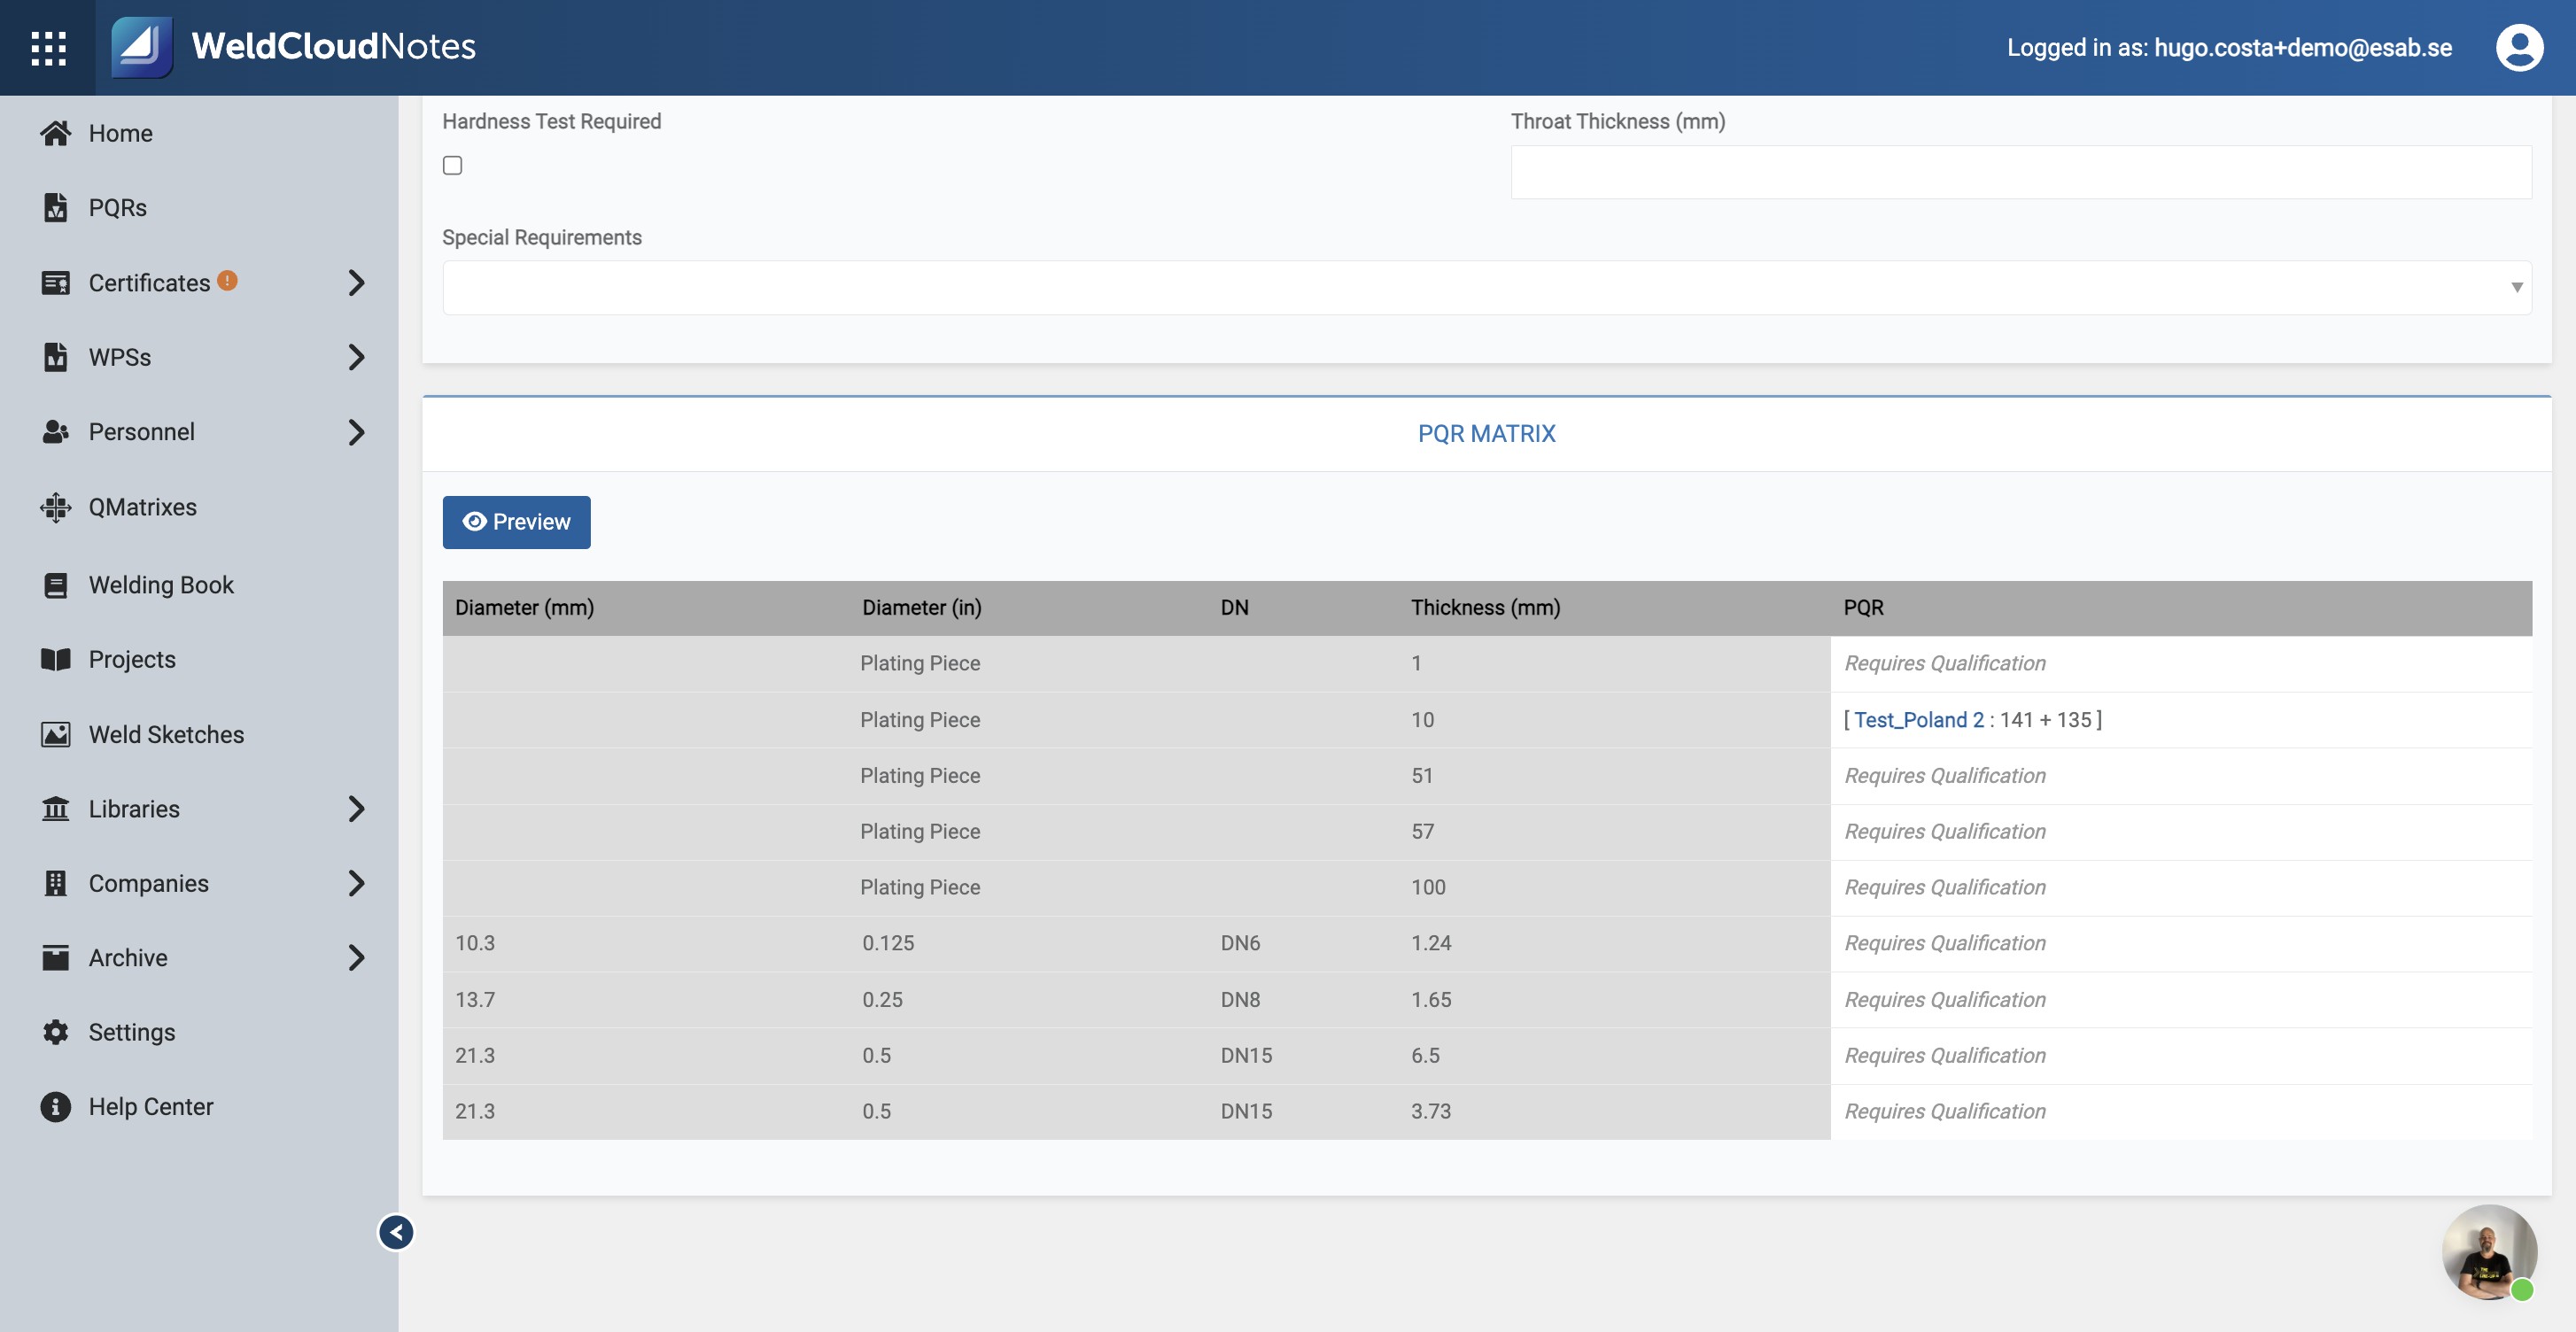This screenshot has width=2576, height=1332.
Task: Open the Test_Poland 2 PQR link
Action: [x=1918, y=720]
